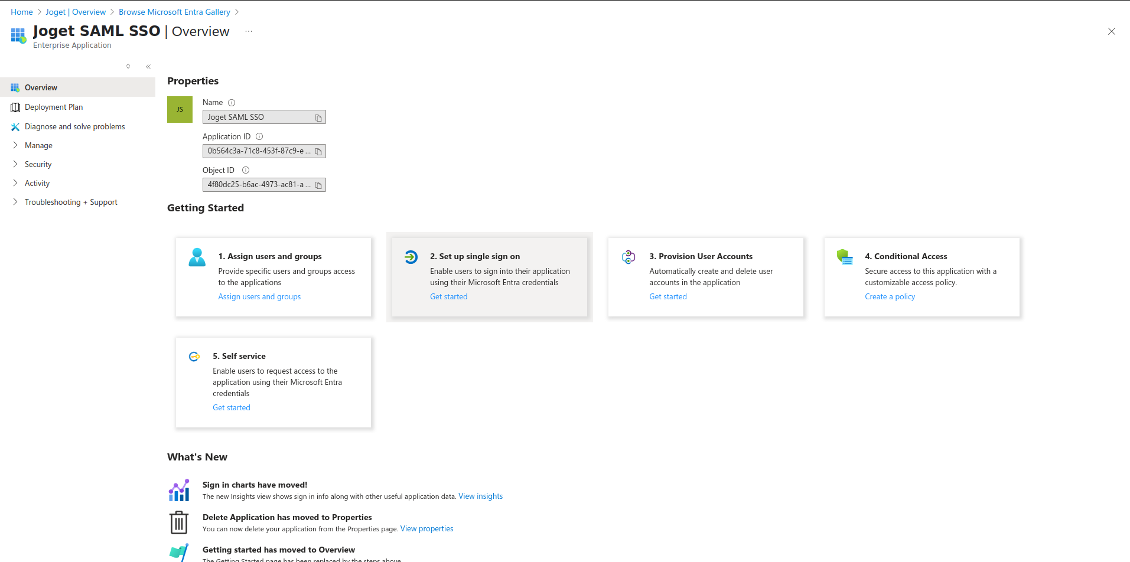Screen dimensions: 1130x562
Task: Click the Provision User Accounts sync icon
Action: coord(628,257)
